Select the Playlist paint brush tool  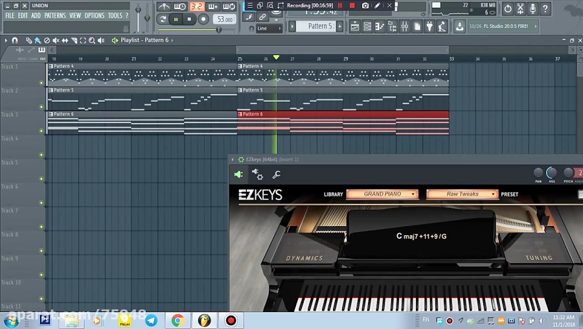[x=38, y=40]
